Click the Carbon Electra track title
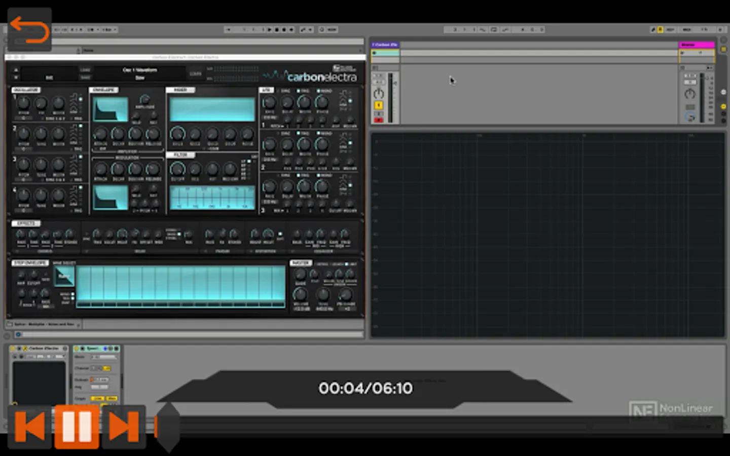This screenshot has height=456, width=730. 385,45
